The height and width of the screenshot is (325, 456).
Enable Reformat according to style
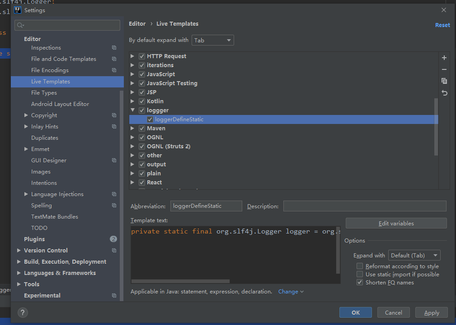point(360,266)
